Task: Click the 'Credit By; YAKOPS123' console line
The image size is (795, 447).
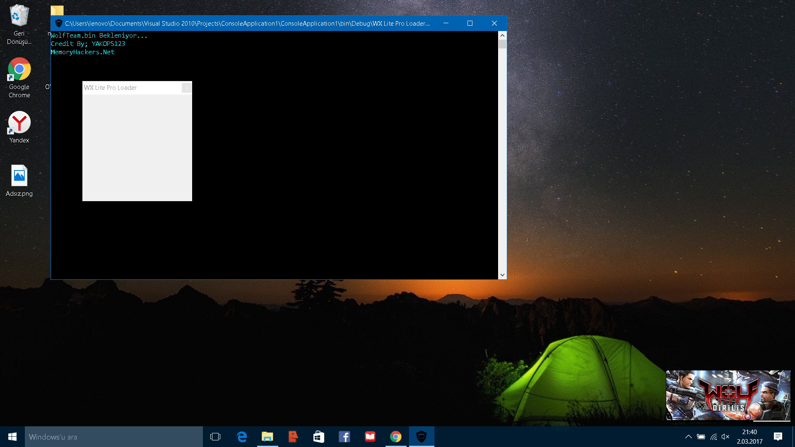Action: click(x=88, y=44)
